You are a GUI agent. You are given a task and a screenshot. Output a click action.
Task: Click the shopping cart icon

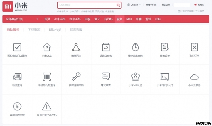pyautogui.click(x=195, y=5)
